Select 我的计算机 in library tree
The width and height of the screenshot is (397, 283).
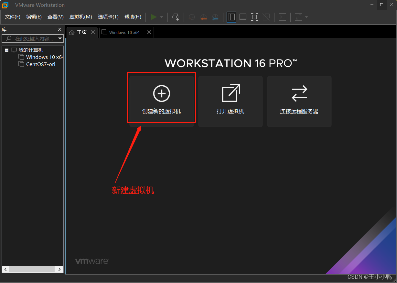(x=31, y=50)
